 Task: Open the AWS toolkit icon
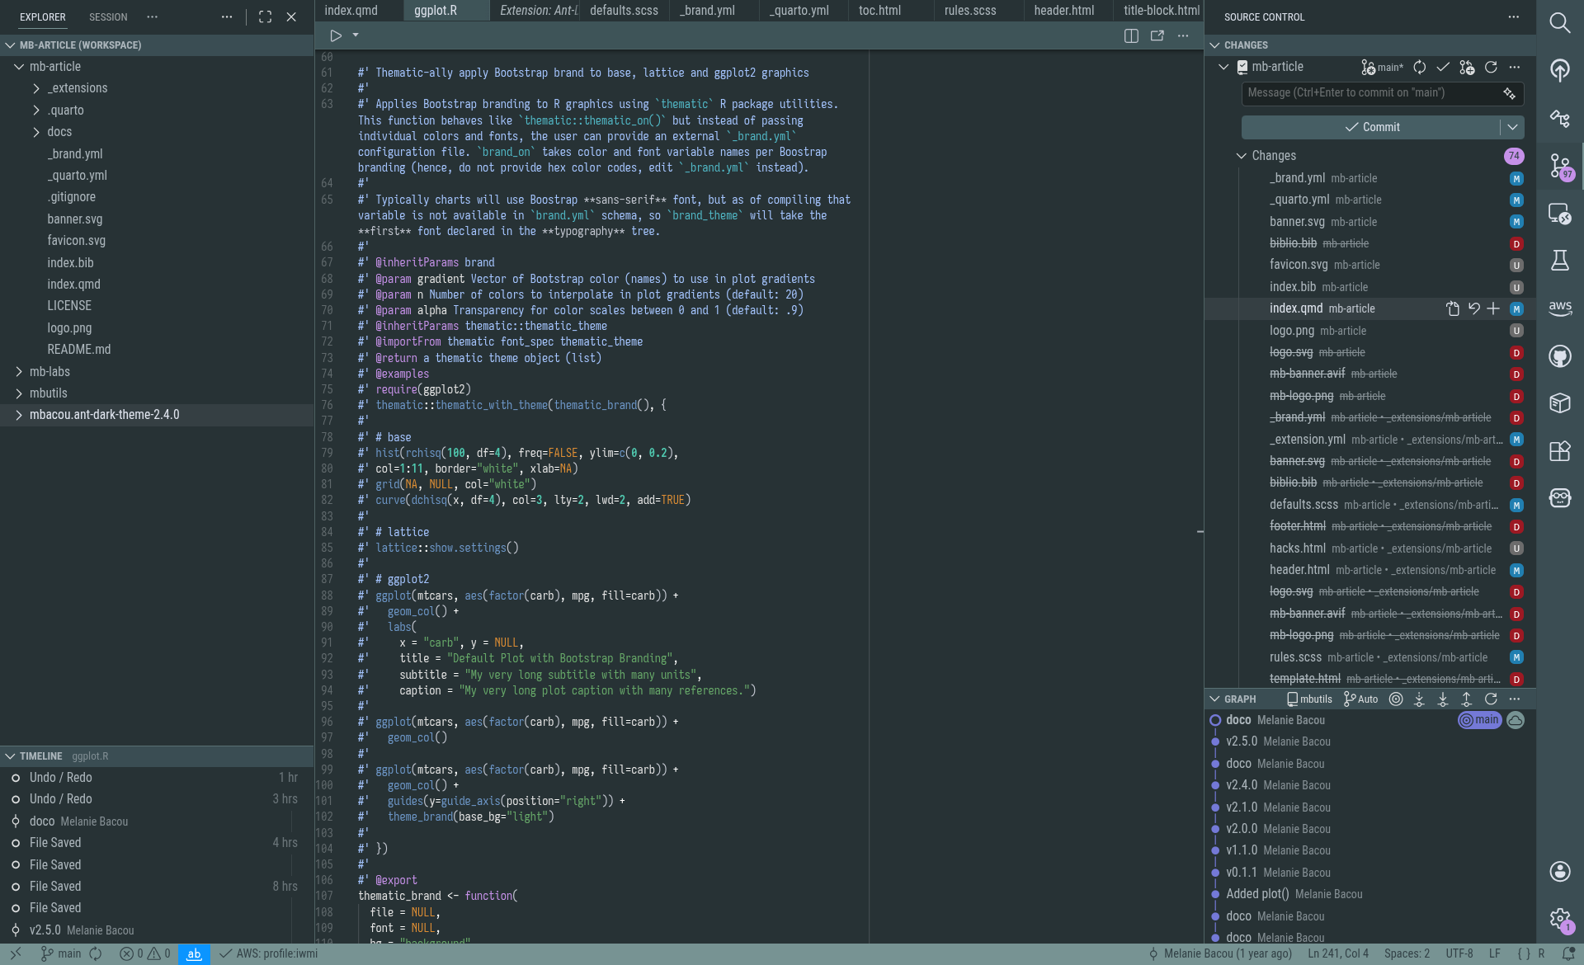pyautogui.click(x=1559, y=308)
